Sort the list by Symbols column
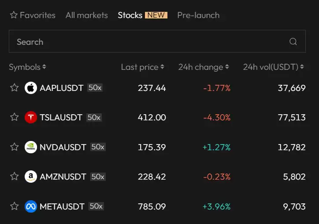Viewport: 319px width, 224px height. (27, 67)
